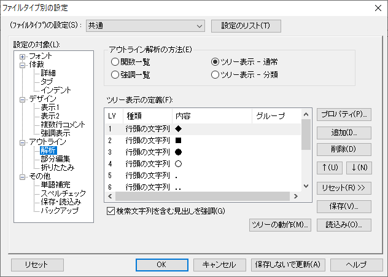This screenshot has width=388, height=277.
Task: Select 詳細 in the settings tree
Action: (x=49, y=73)
